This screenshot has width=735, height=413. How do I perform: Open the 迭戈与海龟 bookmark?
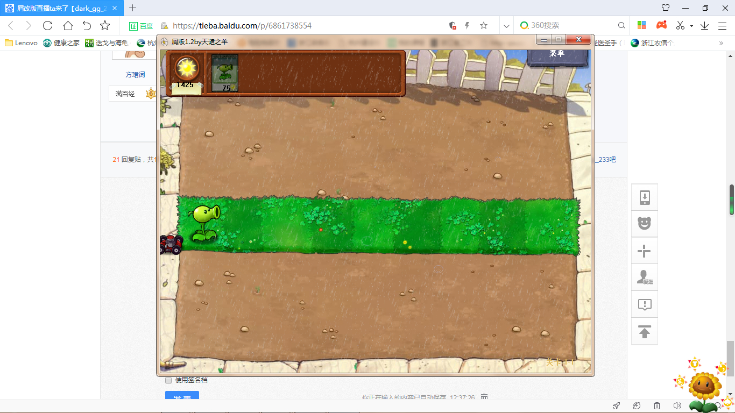[107, 43]
